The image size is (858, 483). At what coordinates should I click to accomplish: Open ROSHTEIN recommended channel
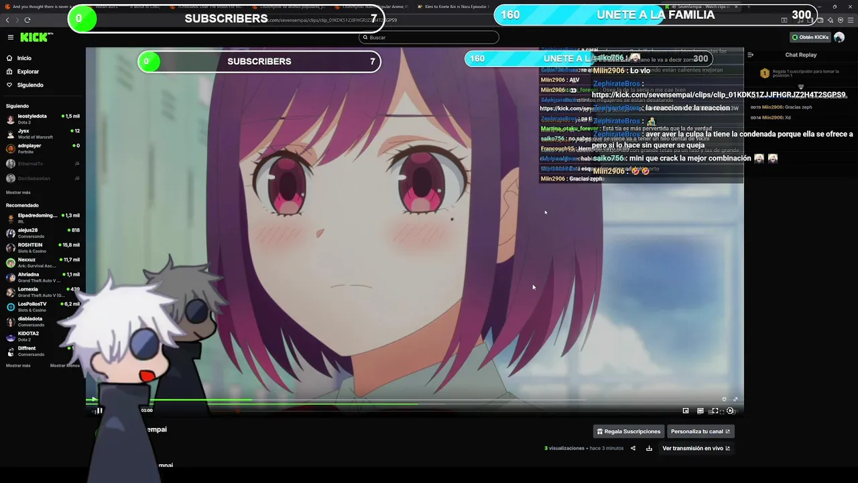pyautogui.click(x=42, y=248)
